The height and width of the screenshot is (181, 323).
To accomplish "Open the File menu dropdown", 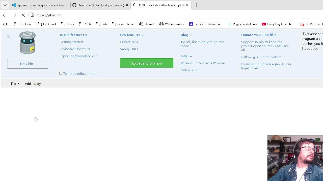I will pos(15,83).
